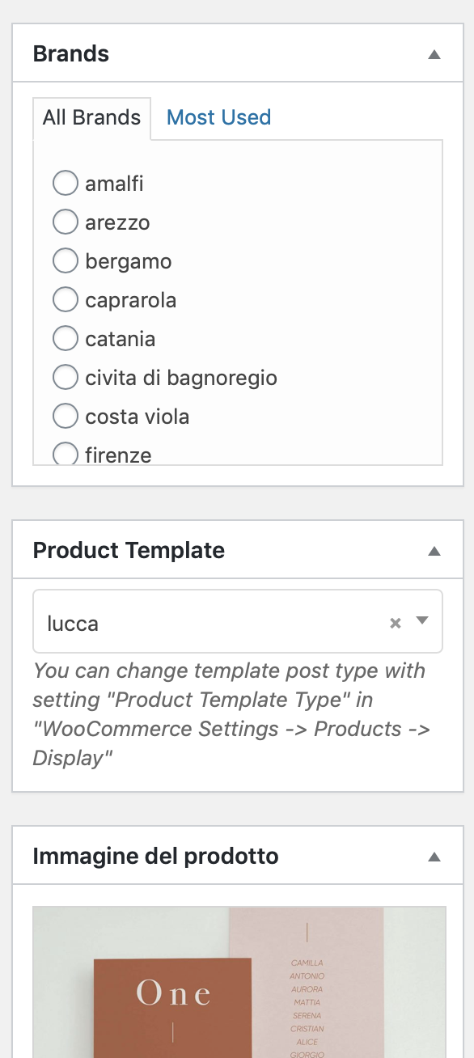Switch to the Most Used tab
The image size is (474, 1058).
click(218, 117)
